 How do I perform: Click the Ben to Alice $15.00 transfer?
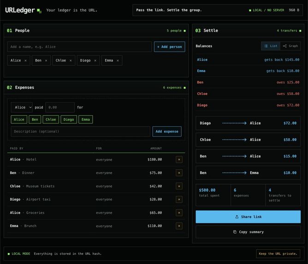[x=248, y=156]
